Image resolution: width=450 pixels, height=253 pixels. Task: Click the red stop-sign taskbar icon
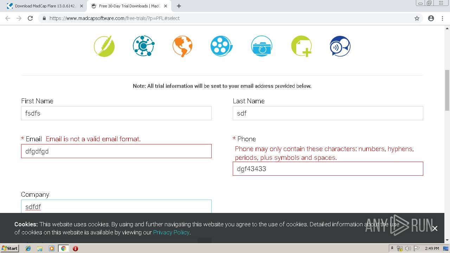pos(75,248)
